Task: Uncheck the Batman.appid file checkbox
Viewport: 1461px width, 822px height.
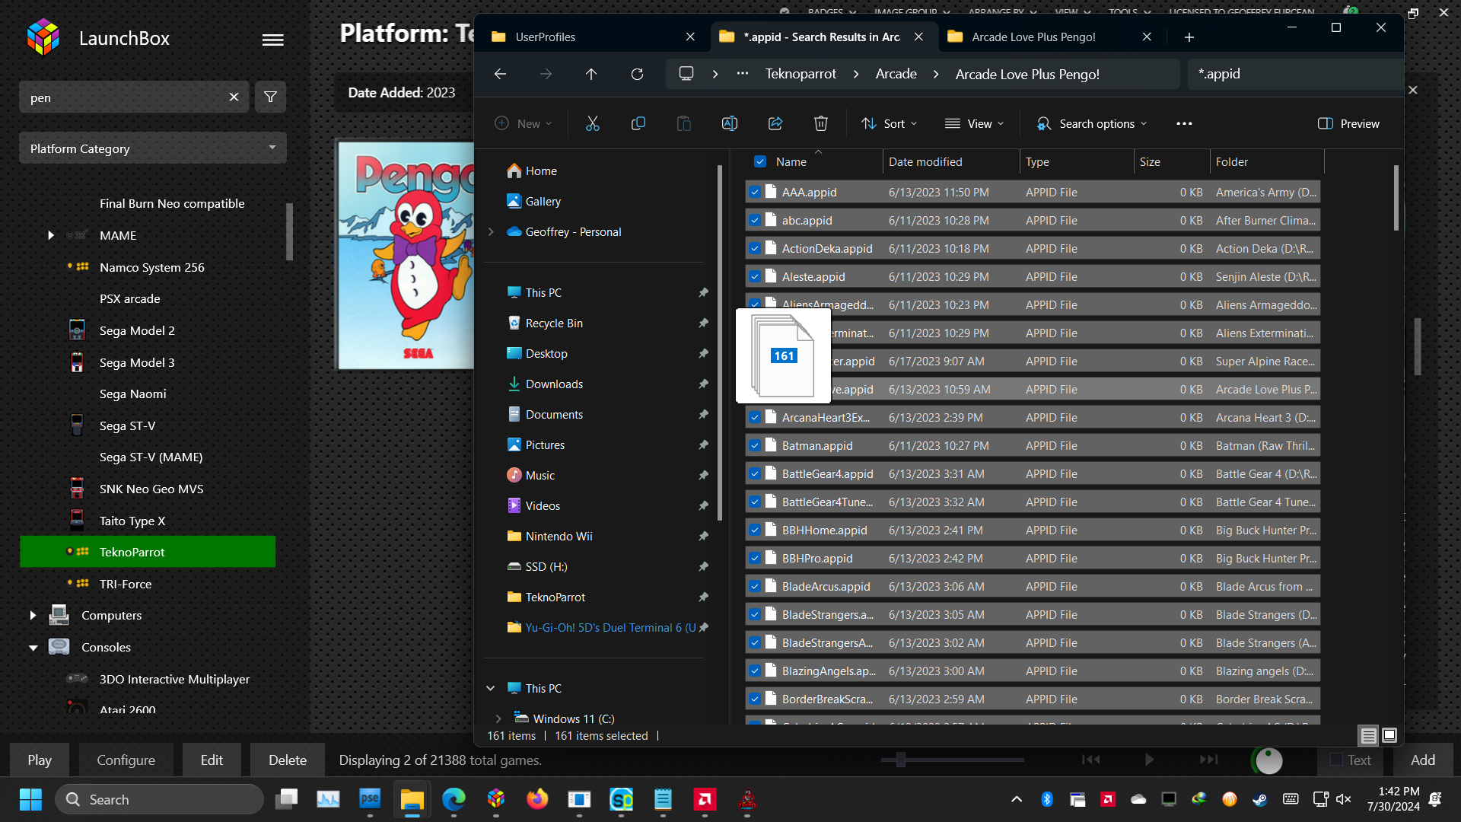Action: point(754,445)
